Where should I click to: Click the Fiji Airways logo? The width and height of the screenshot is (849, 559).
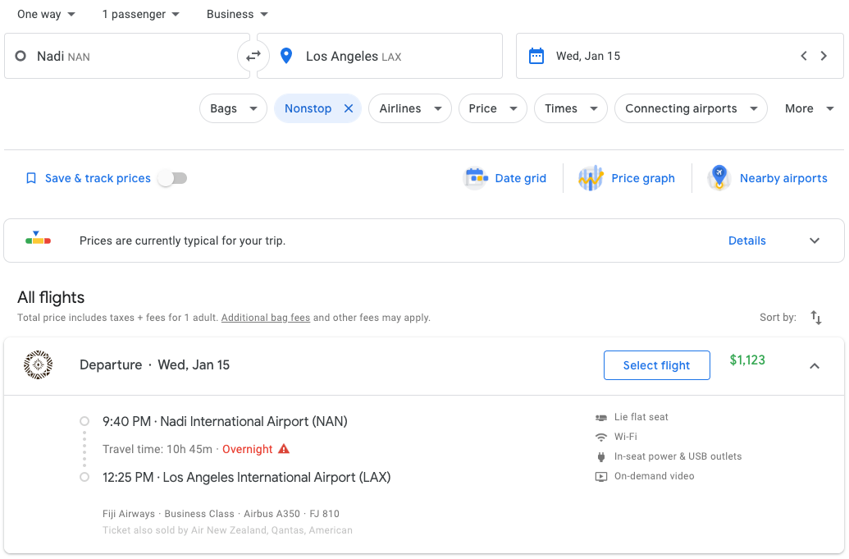(39, 364)
